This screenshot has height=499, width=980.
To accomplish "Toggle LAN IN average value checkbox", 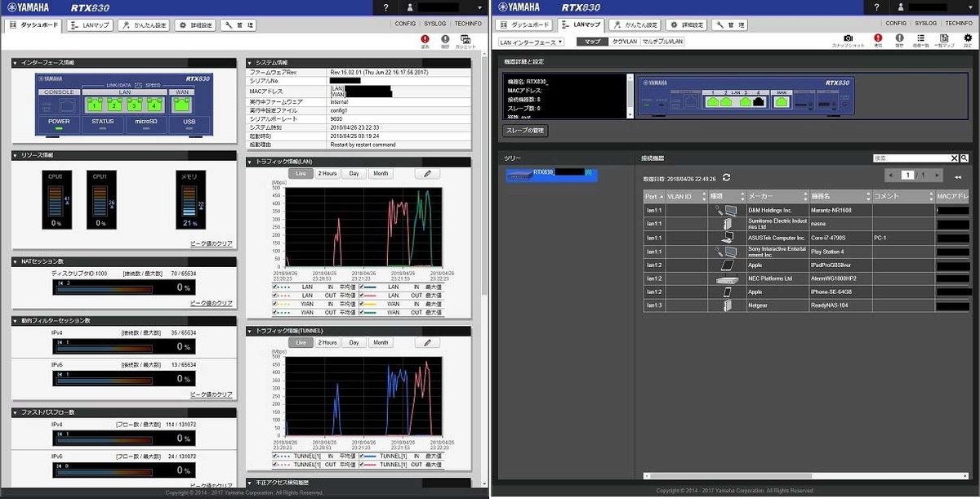I will (275, 287).
